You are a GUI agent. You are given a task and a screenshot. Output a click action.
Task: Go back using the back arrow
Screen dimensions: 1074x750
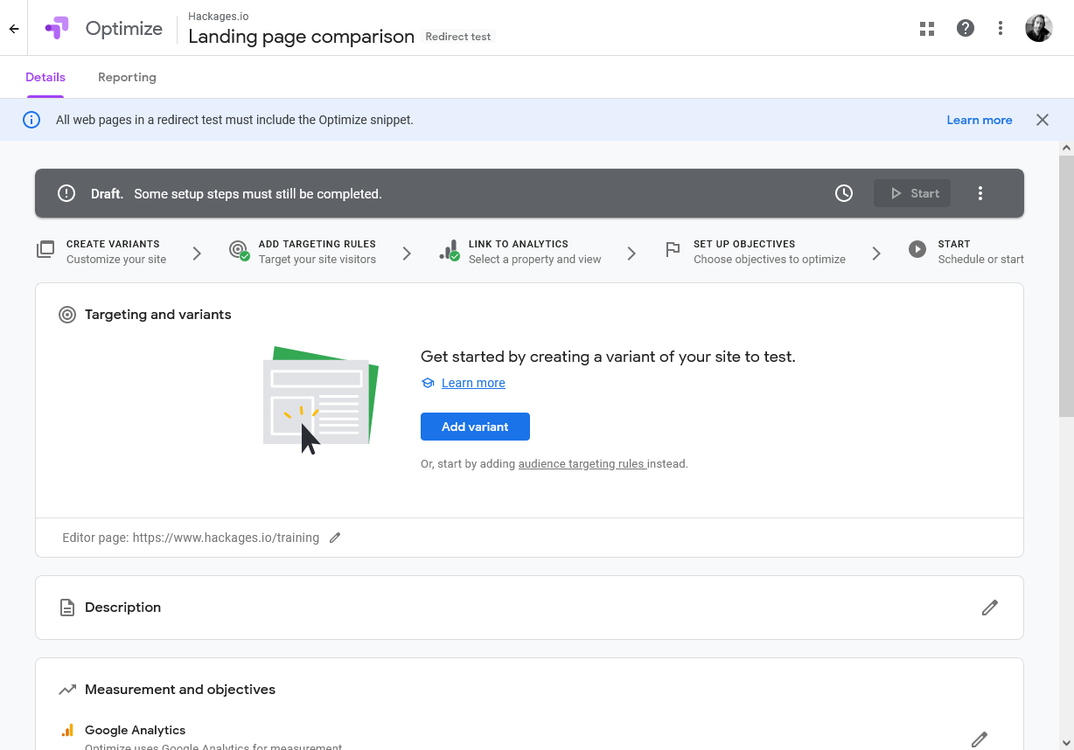(14, 29)
